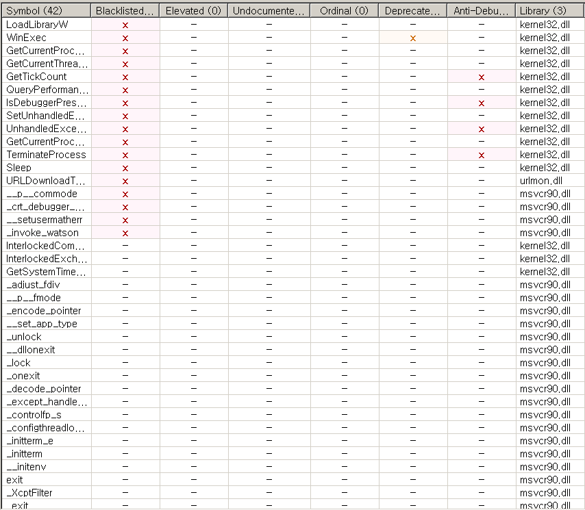Select the __dllonexit symbol
Image resolution: width=585 pixels, height=510 pixels.
31,350
